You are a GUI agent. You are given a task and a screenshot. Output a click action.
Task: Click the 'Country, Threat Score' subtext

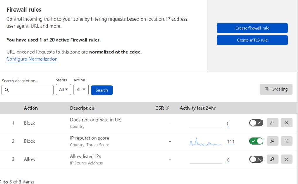pos(89,145)
